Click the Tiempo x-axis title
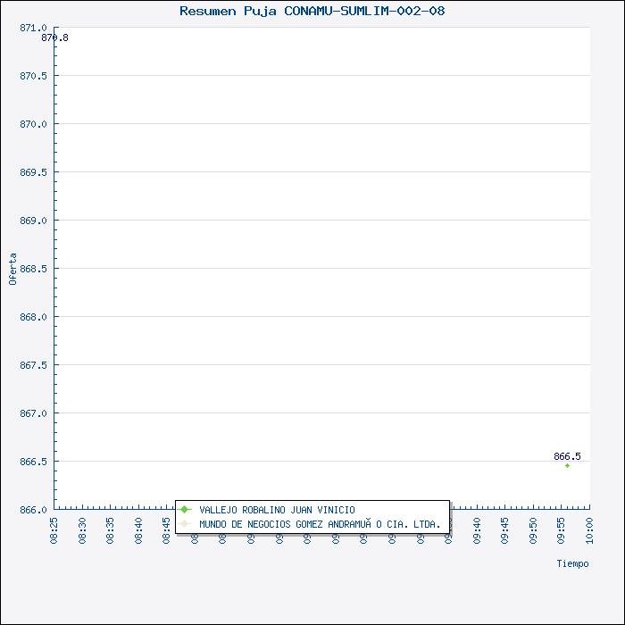Image resolution: width=625 pixels, height=625 pixels. [x=572, y=563]
